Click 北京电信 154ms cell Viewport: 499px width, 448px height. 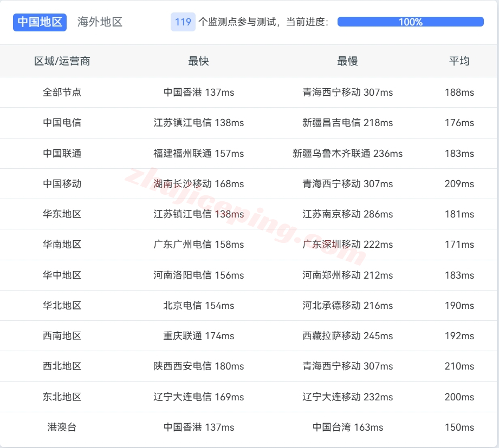tap(199, 305)
